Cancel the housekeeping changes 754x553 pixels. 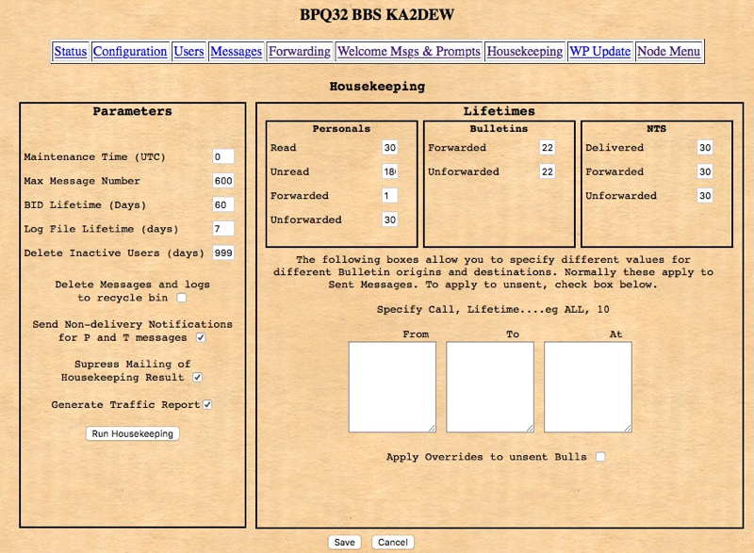pos(393,543)
